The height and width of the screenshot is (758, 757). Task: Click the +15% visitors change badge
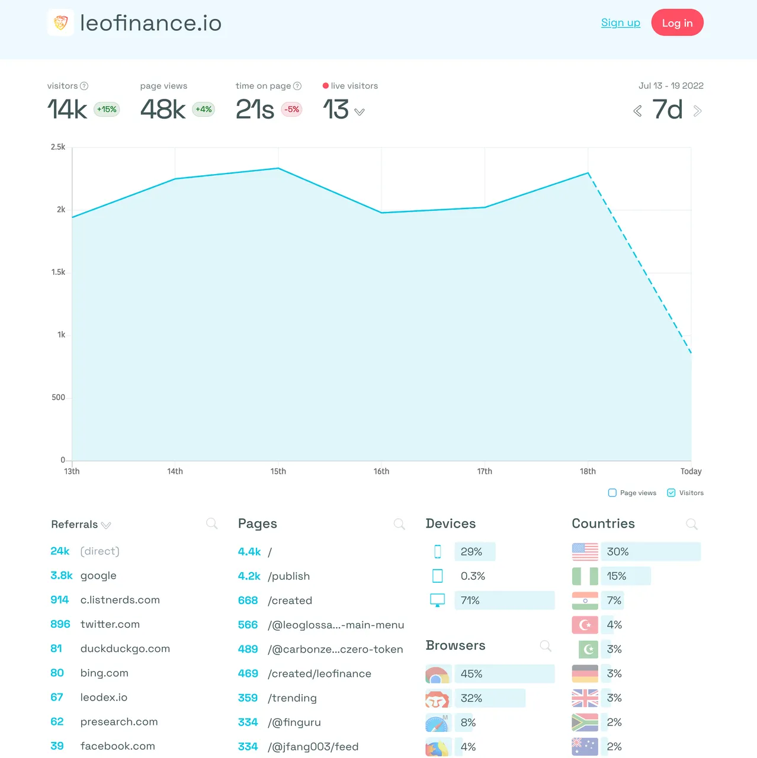[107, 110]
